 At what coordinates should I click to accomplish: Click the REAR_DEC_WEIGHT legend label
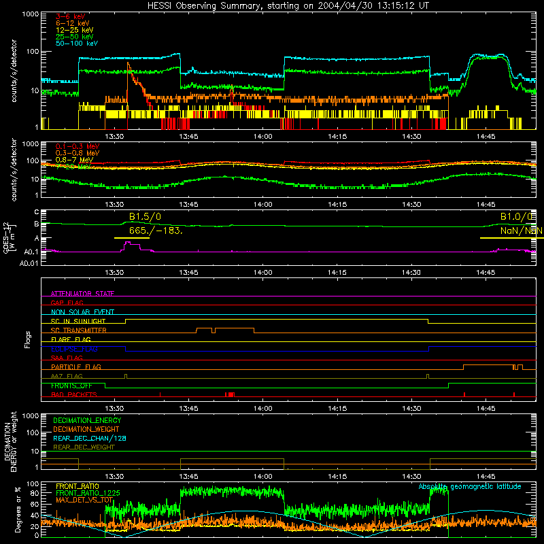pyautogui.click(x=84, y=447)
